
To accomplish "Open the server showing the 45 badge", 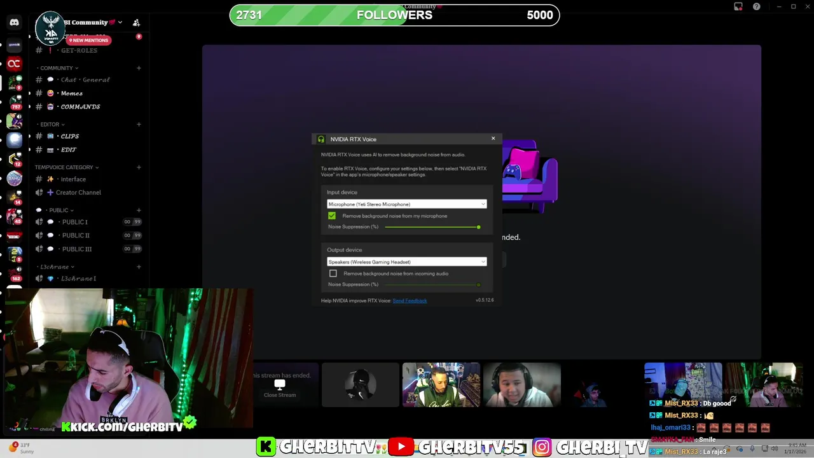I will [14, 216].
